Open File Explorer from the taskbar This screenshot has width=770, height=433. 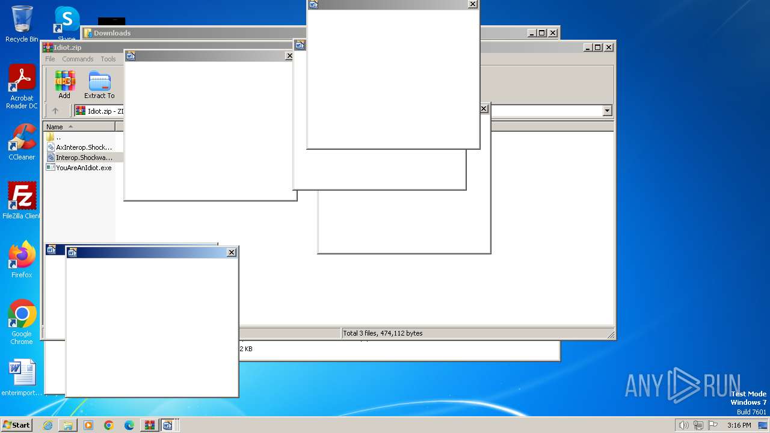(68, 425)
